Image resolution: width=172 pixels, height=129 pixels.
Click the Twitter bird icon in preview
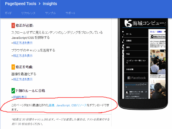[146, 92]
